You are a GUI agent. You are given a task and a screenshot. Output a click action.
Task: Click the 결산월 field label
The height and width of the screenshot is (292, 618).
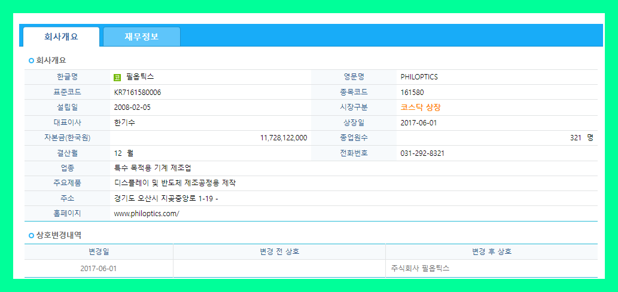pyautogui.click(x=67, y=153)
